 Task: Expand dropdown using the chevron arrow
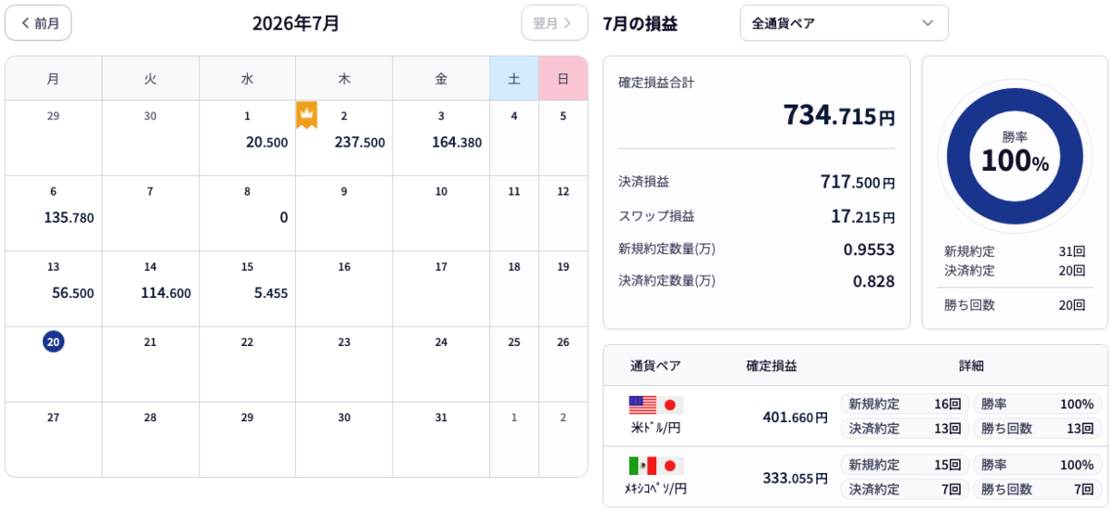(x=927, y=23)
